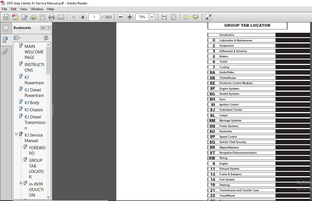Open INSTRUCTIONS bookmark

(x=34, y=67)
